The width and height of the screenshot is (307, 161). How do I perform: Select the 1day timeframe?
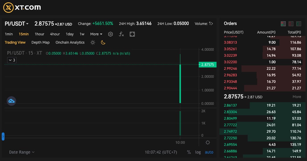[70, 34]
